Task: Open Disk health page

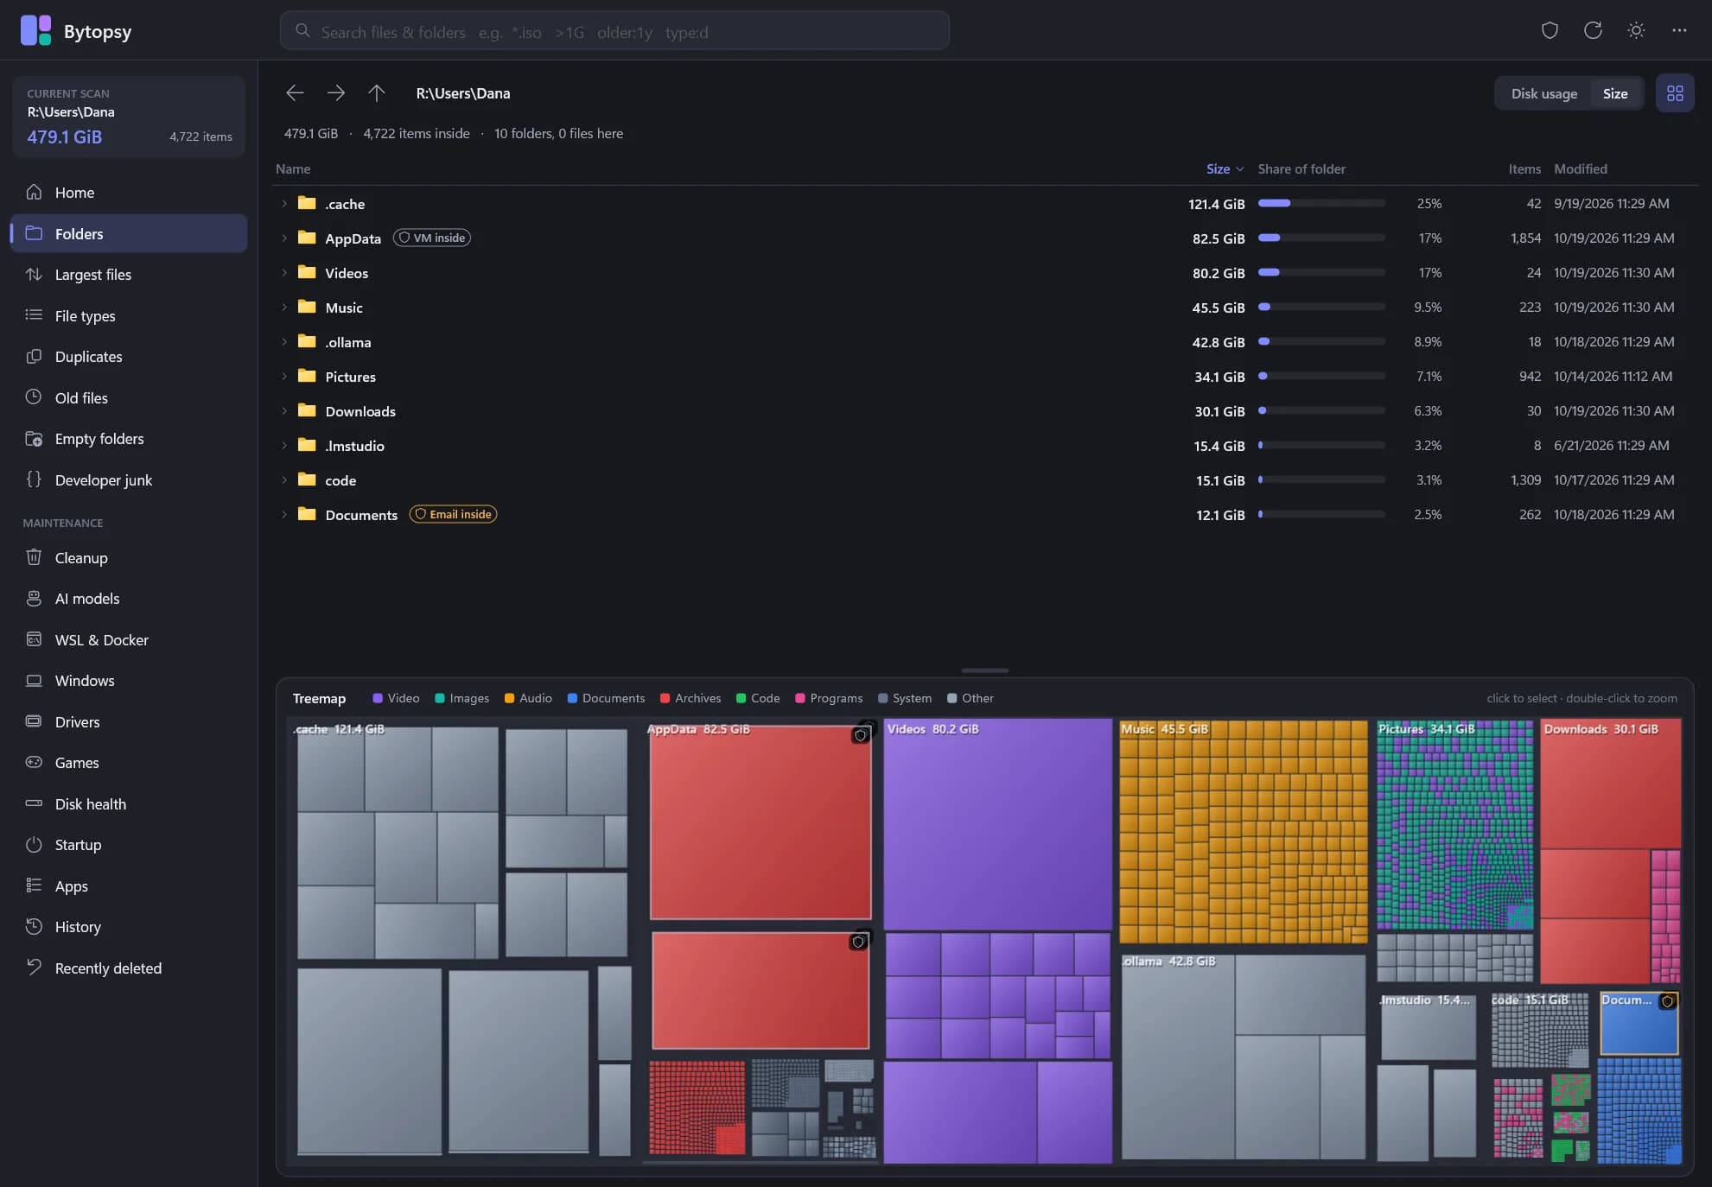Action: (x=129, y=804)
